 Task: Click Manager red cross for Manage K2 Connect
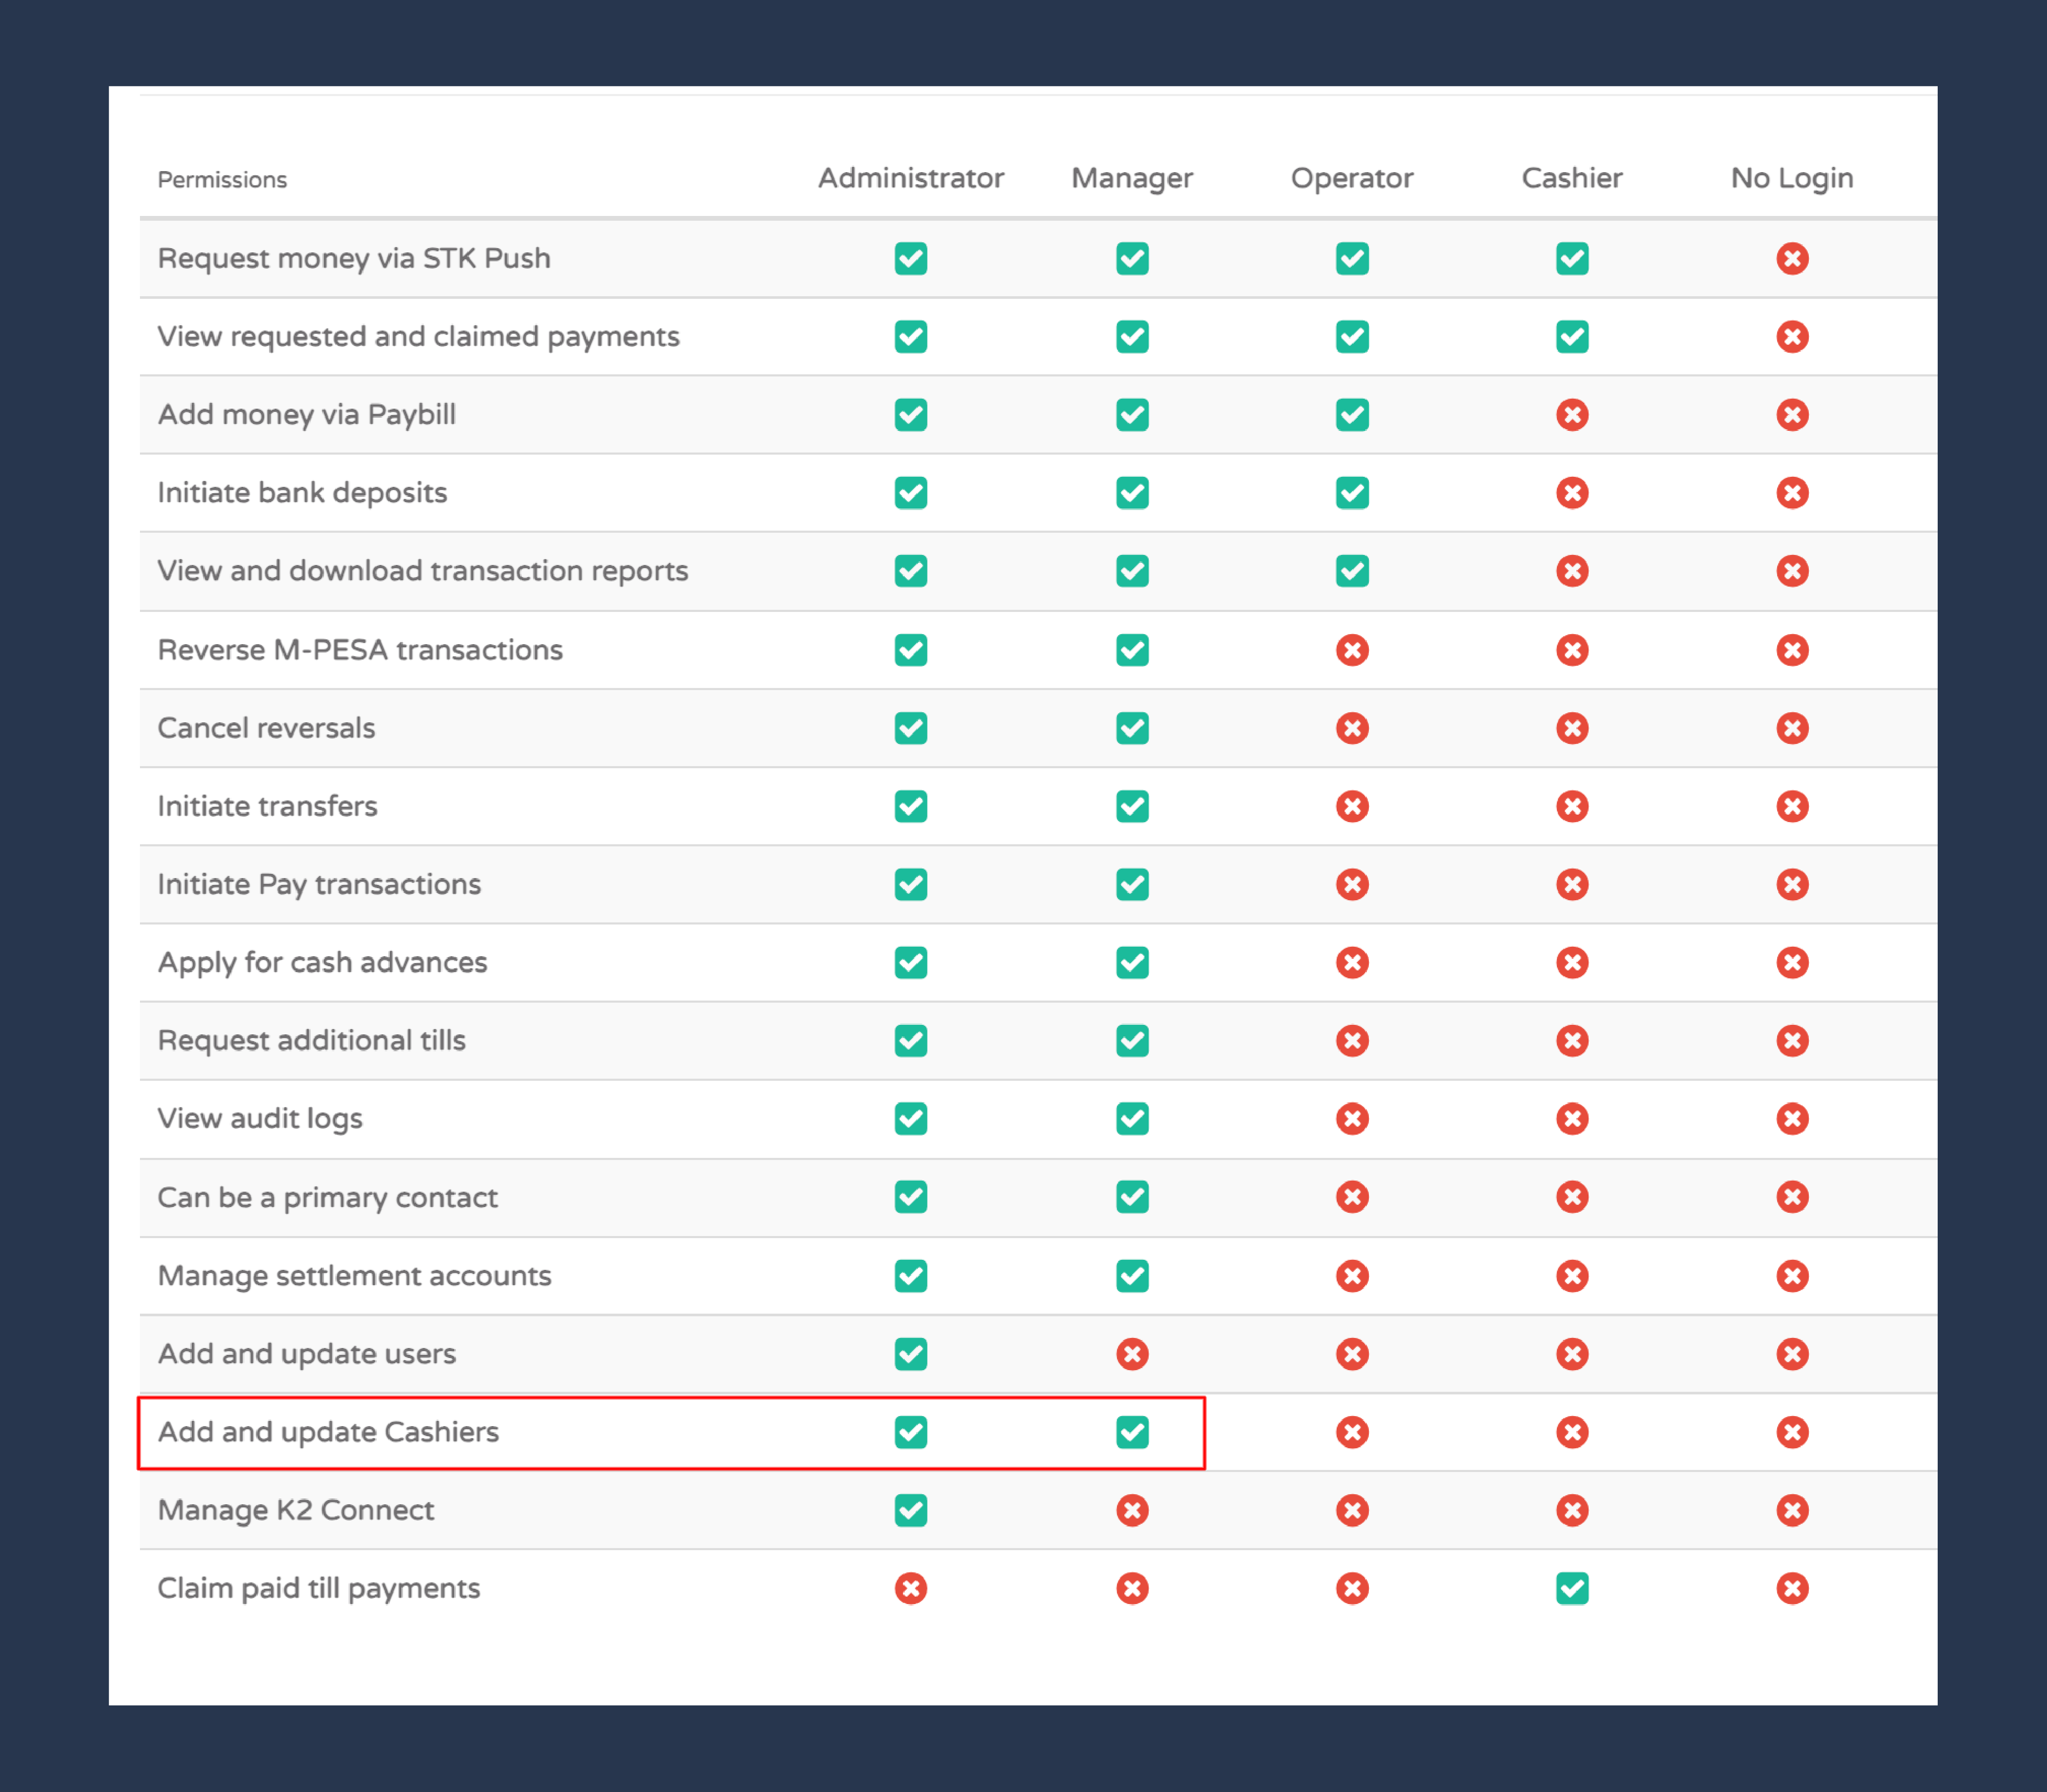[x=1131, y=1510]
